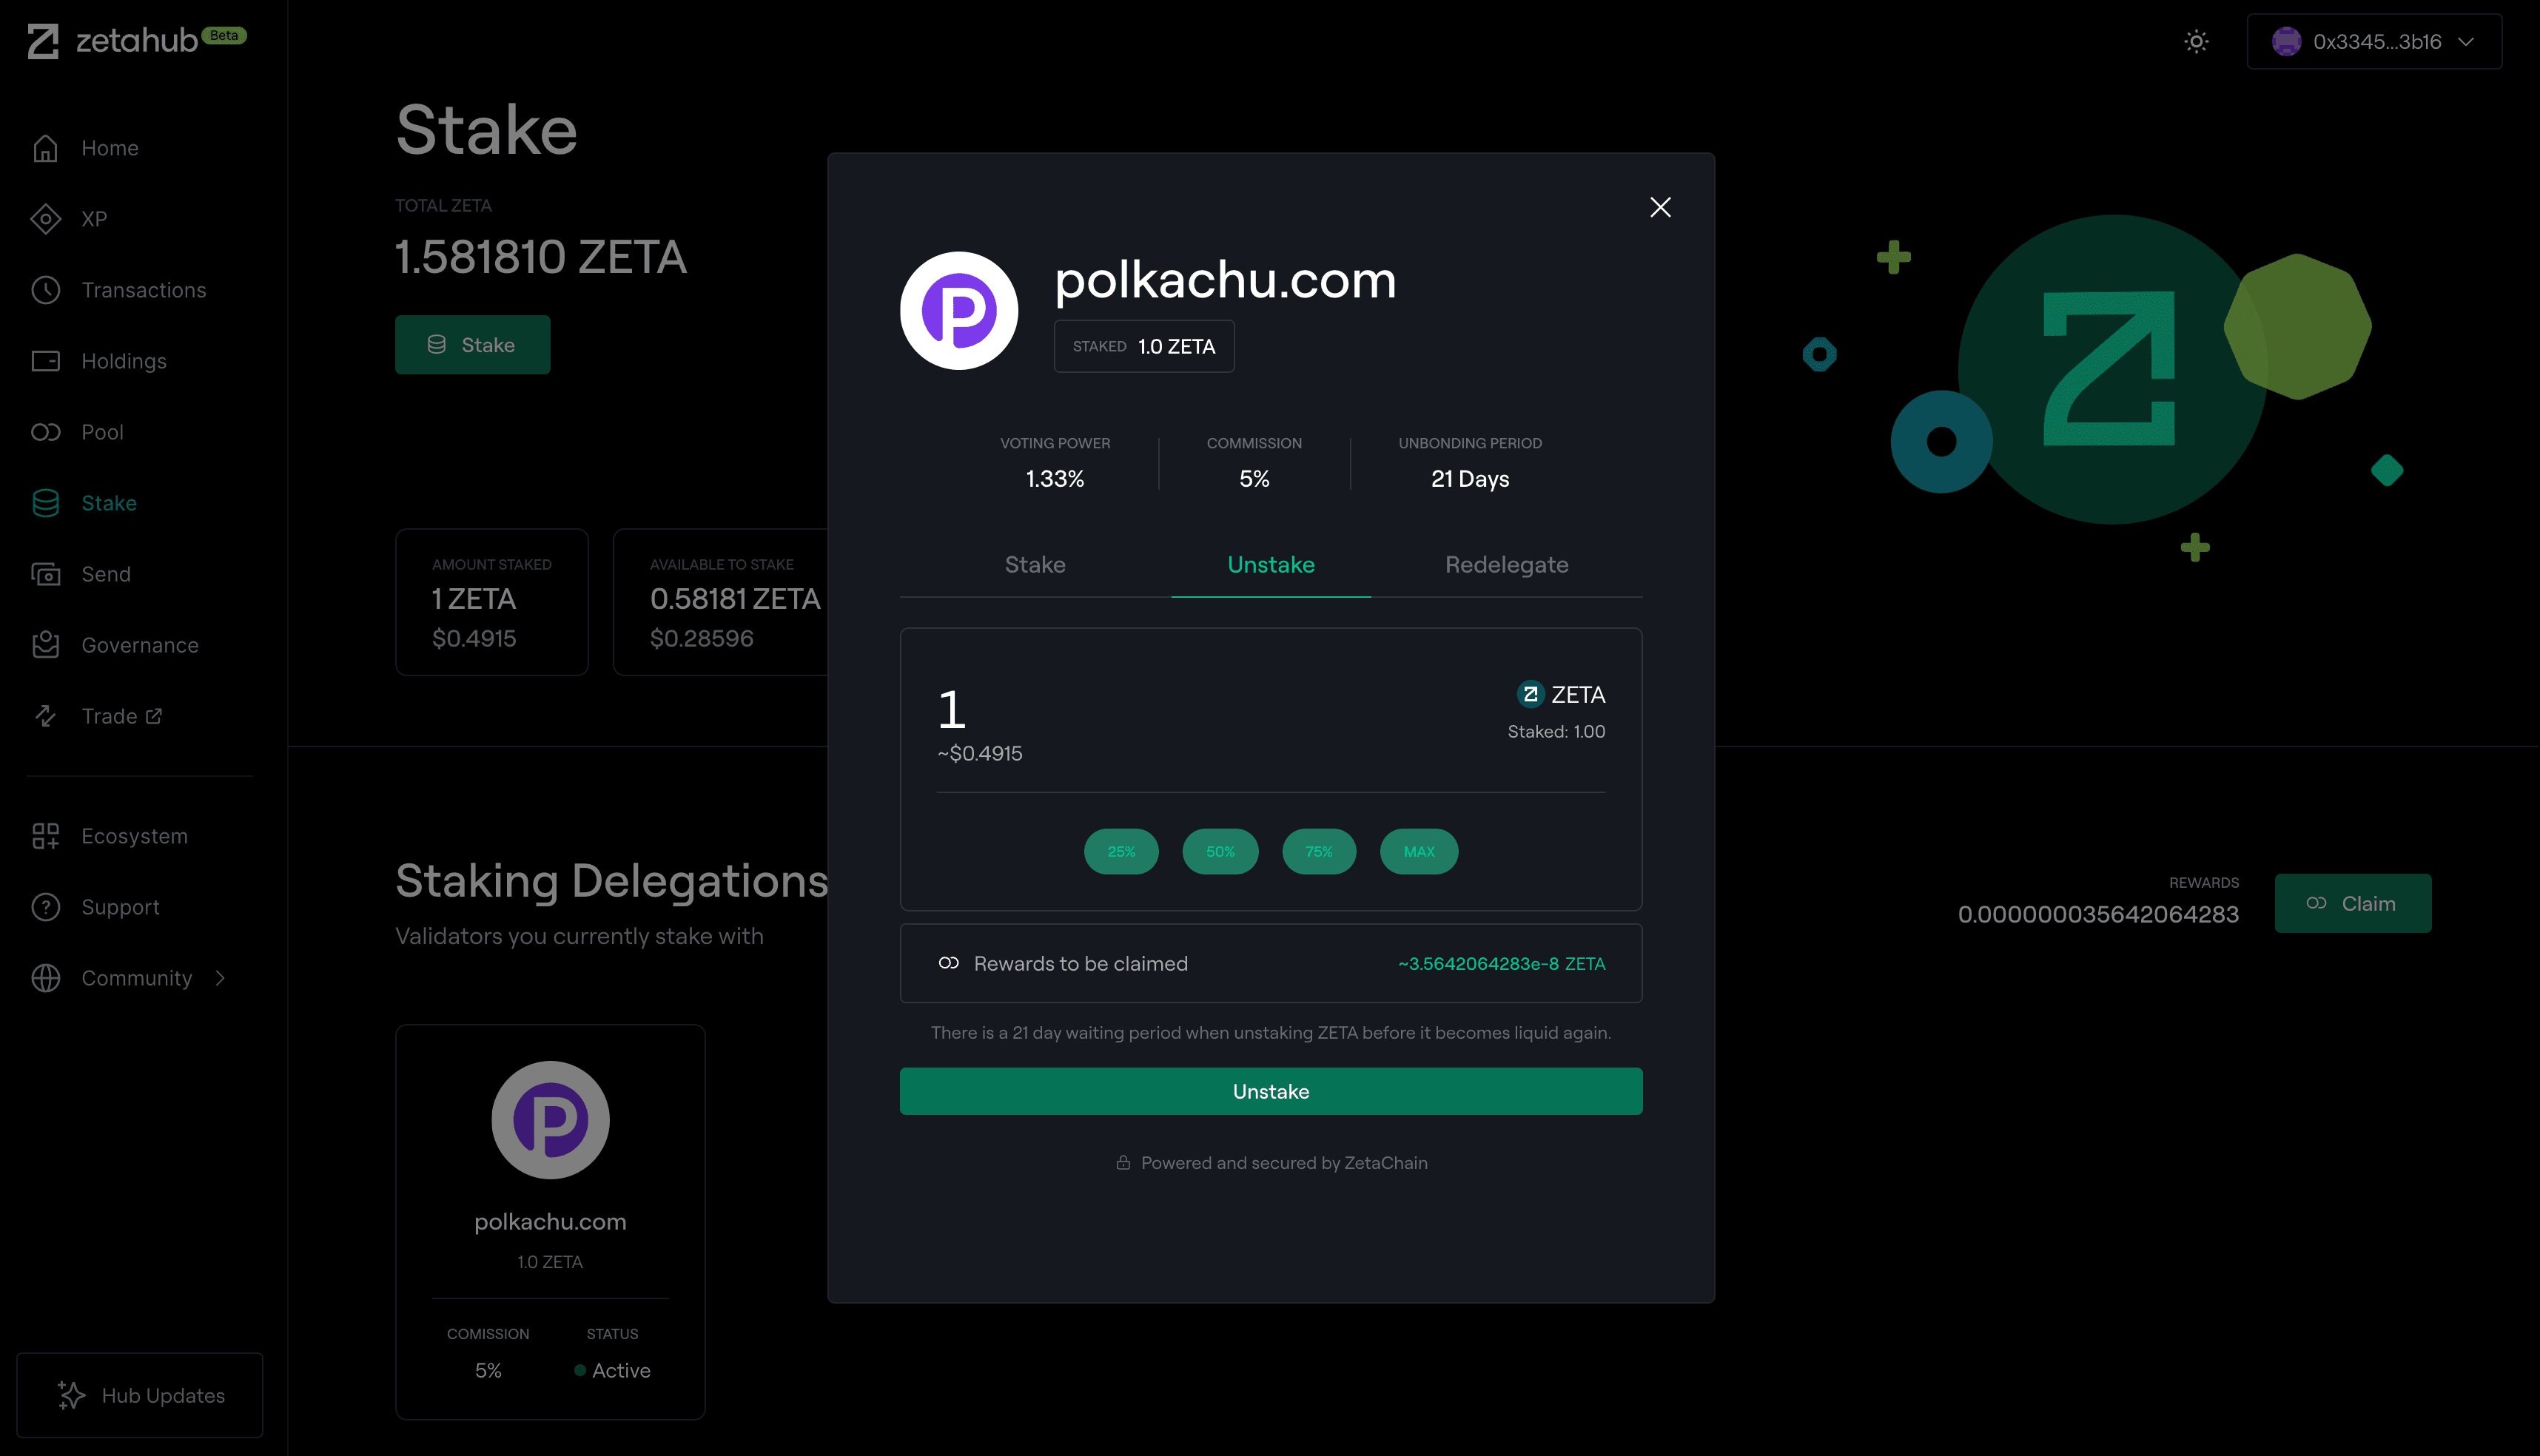Select the 50% amount pill
2540x1456 pixels.
pyautogui.click(x=1220, y=851)
